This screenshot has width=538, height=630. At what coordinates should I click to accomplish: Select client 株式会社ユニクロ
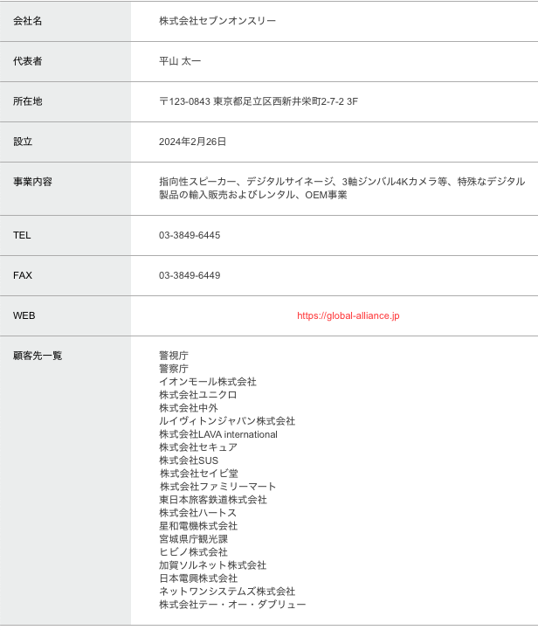pos(198,395)
